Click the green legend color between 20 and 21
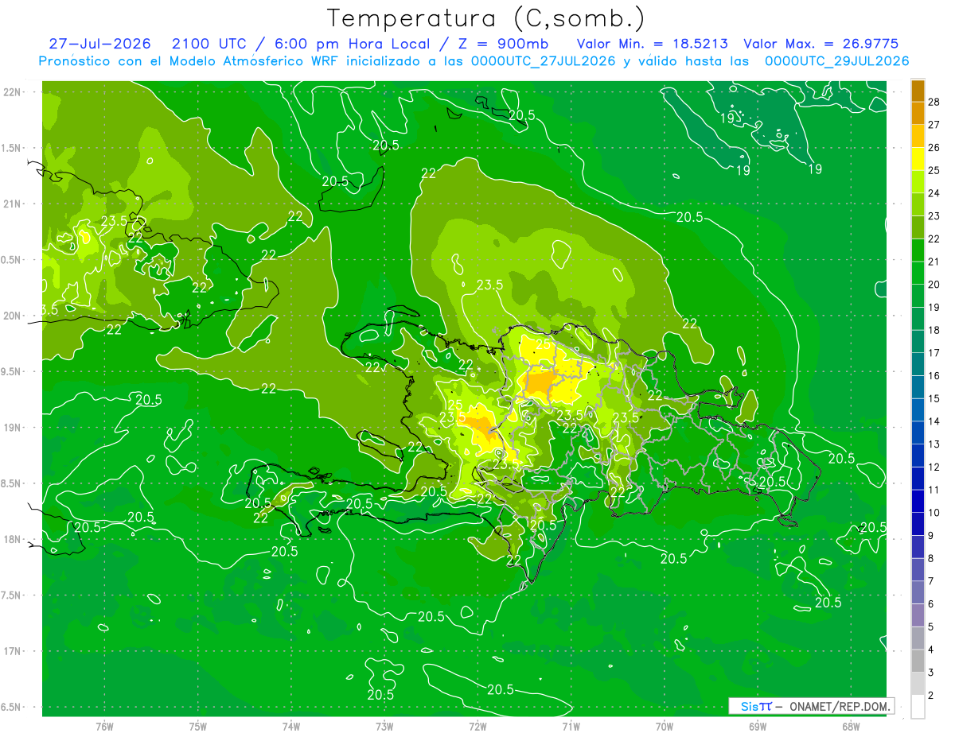 pos(918,273)
